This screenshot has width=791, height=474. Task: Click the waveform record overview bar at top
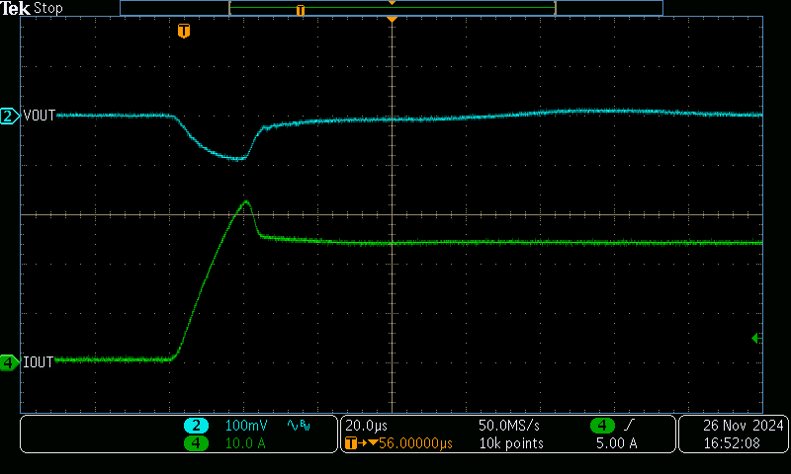[x=392, y=8]
